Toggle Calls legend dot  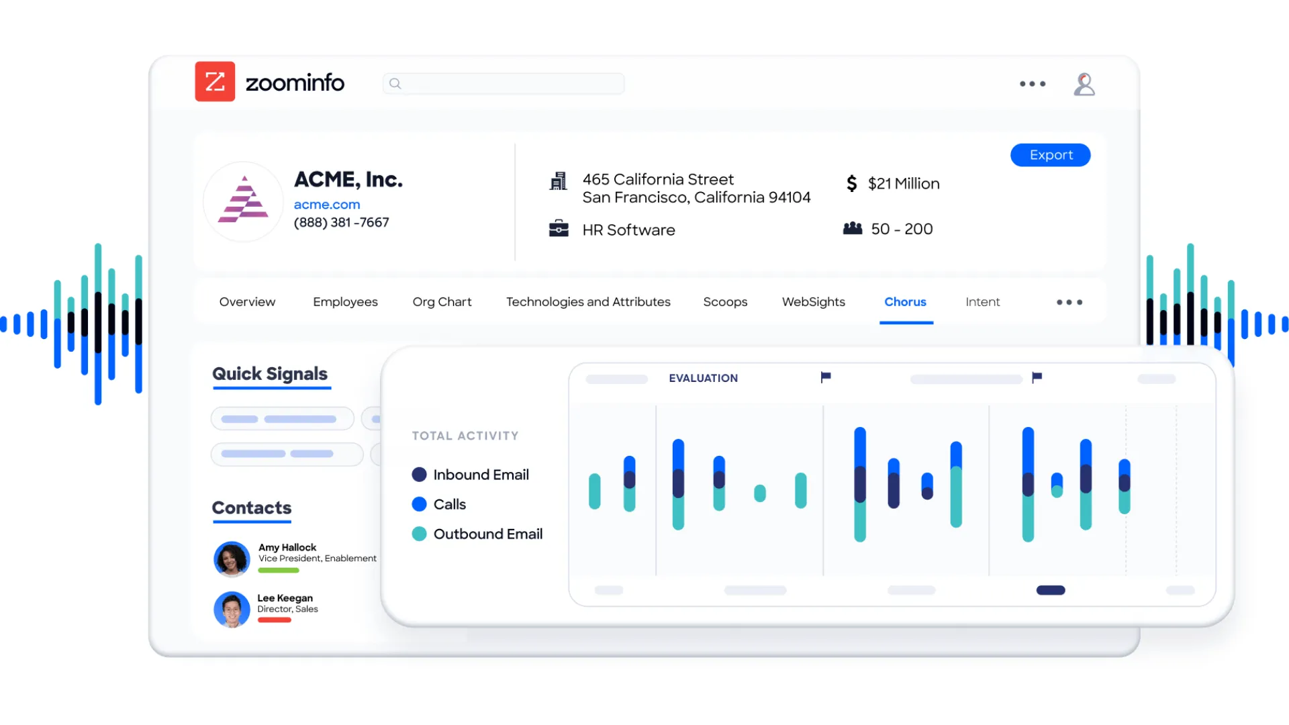(420, 504)
